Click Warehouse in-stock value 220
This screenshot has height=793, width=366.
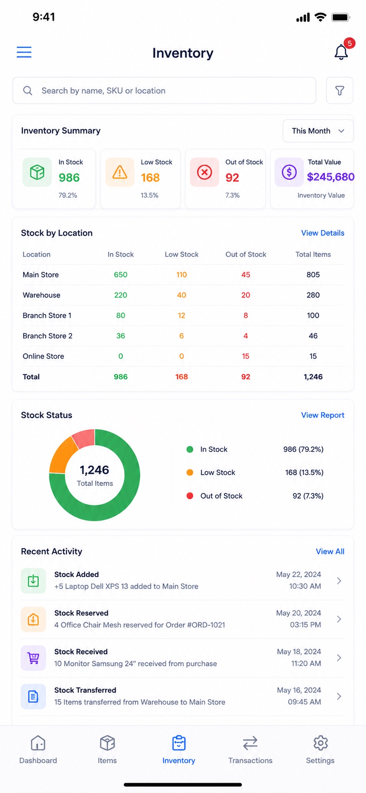[x=121, y=295]
